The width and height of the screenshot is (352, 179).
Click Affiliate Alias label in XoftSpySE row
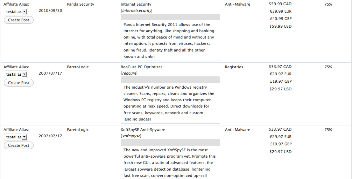[16, 130]
